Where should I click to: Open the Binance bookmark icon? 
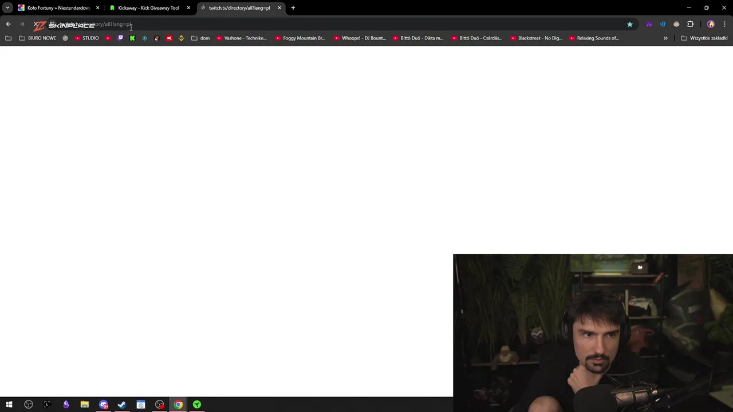[181, 38]
